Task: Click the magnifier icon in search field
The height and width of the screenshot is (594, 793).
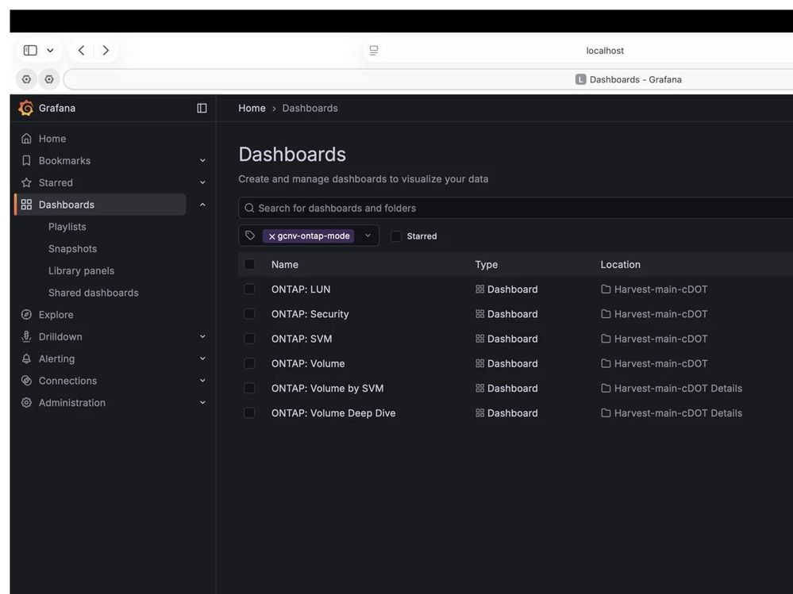Action: click(x=249, y=208)
